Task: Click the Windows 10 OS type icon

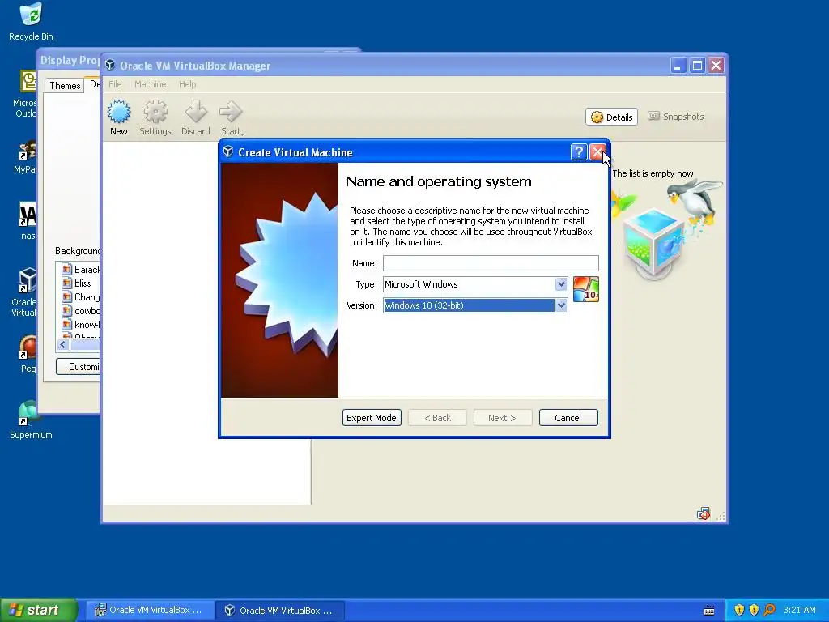Action: [x=586, y=289]
